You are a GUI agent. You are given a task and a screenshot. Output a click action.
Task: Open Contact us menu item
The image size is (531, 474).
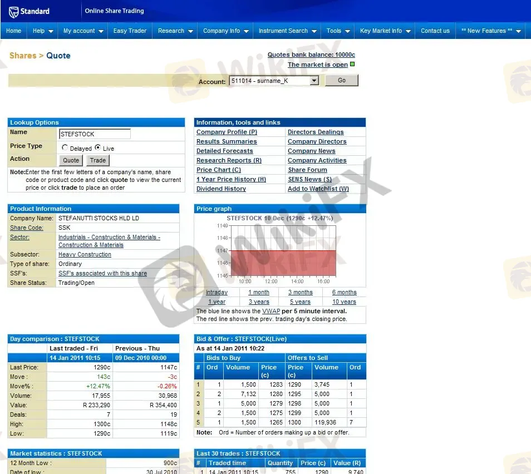point(435,31)
